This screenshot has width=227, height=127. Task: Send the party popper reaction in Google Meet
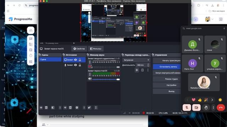coord(206,100)
